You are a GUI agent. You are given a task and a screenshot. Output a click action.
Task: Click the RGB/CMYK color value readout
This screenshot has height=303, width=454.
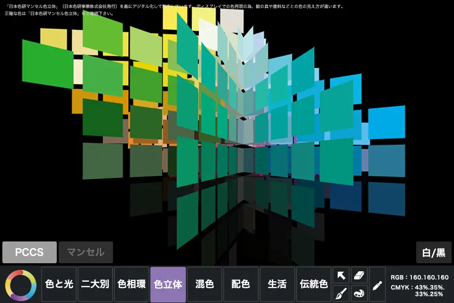click(x=419, y=285)
